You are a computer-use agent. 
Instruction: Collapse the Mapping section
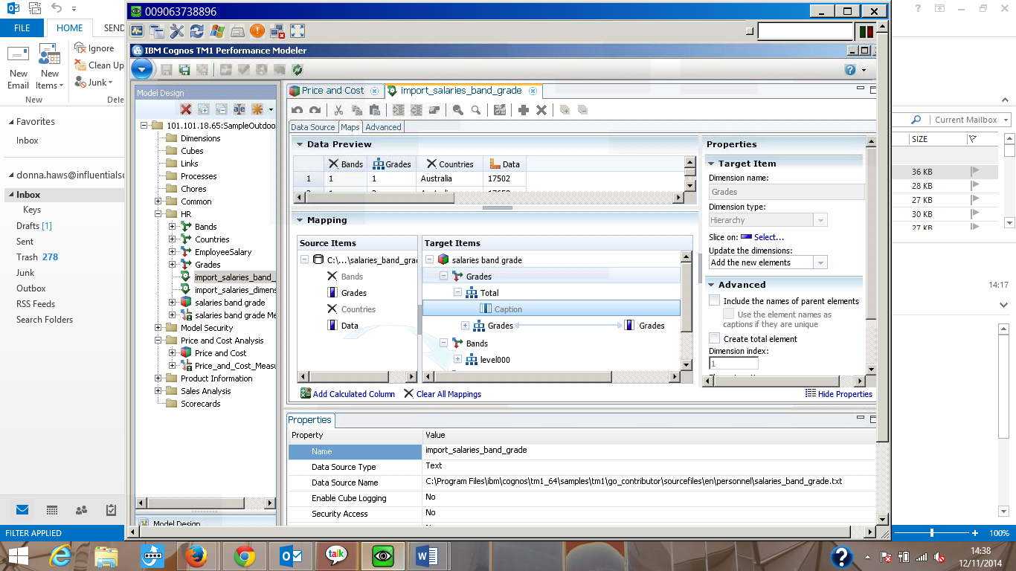click(x=300, y=220)
